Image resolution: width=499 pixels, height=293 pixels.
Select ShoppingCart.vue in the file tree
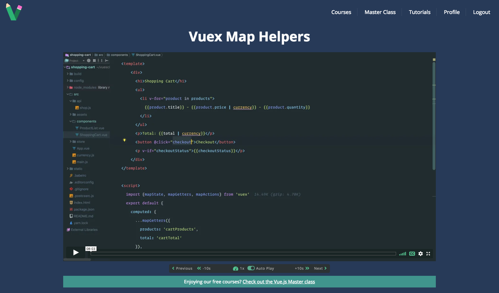point(91,135)
